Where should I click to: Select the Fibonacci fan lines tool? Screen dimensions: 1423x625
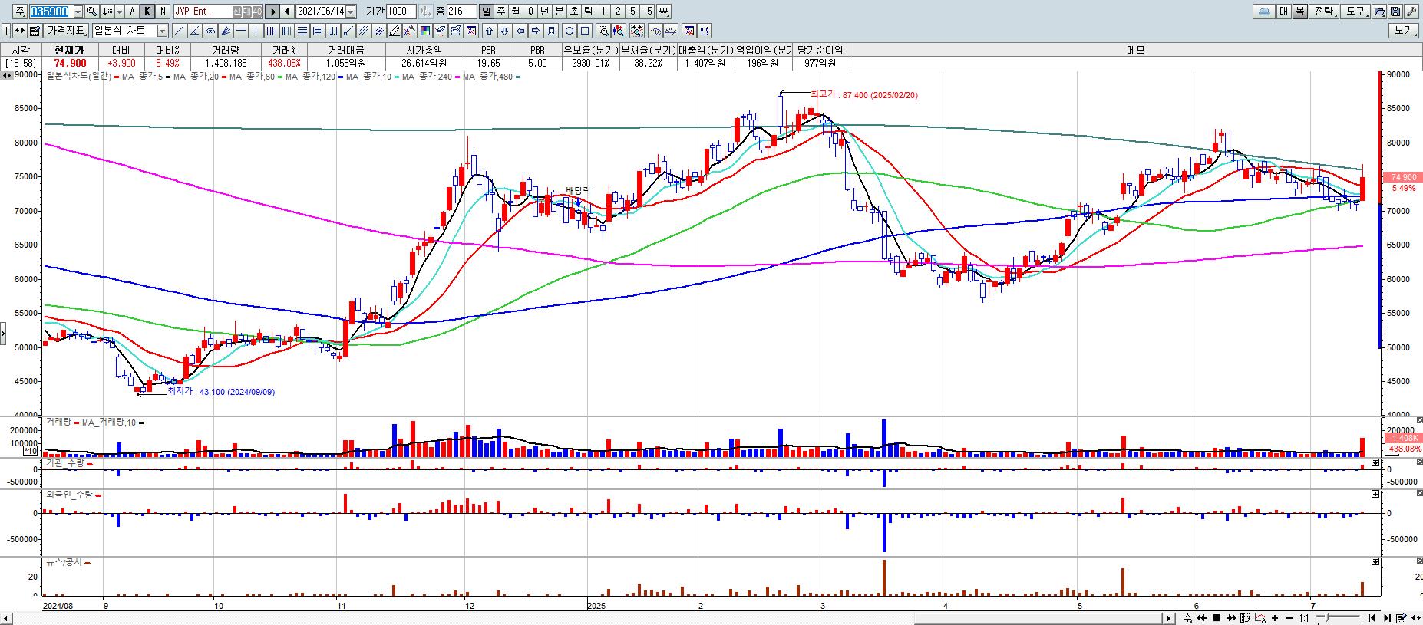coord(226,31)
